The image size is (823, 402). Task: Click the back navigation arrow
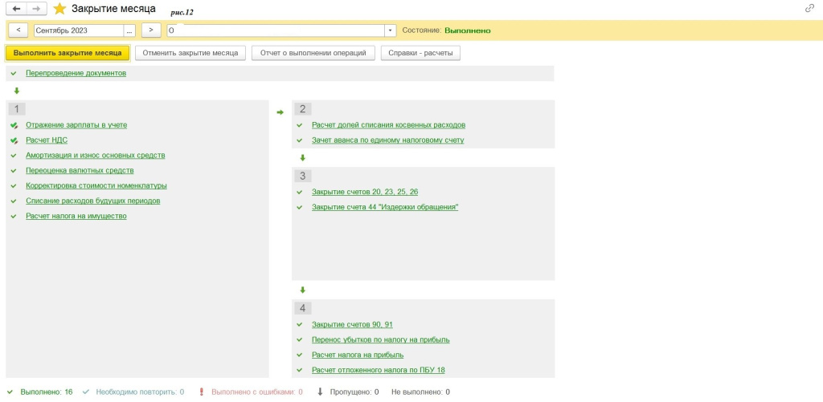[x=17, y=9]
